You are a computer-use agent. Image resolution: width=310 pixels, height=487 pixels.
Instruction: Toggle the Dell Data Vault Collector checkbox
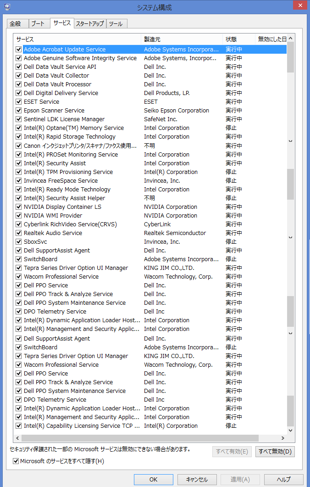point(19,75)
